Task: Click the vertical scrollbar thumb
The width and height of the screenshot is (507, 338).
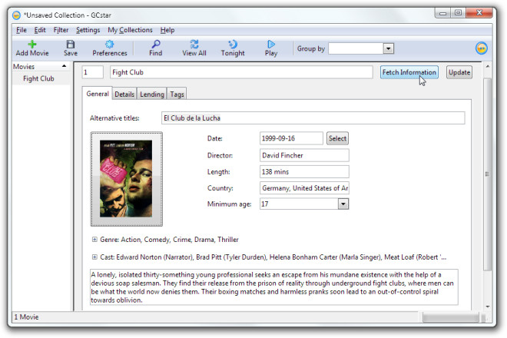Action: point(487,174)
